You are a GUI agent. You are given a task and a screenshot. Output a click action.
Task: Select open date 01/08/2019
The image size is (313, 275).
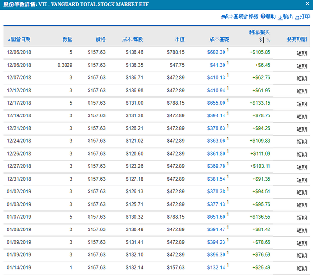[19, 229]
